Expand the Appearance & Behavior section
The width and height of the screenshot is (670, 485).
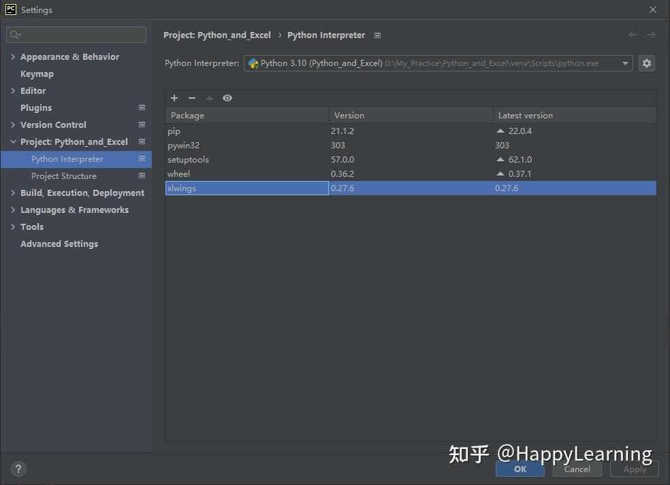coord(12,56)
